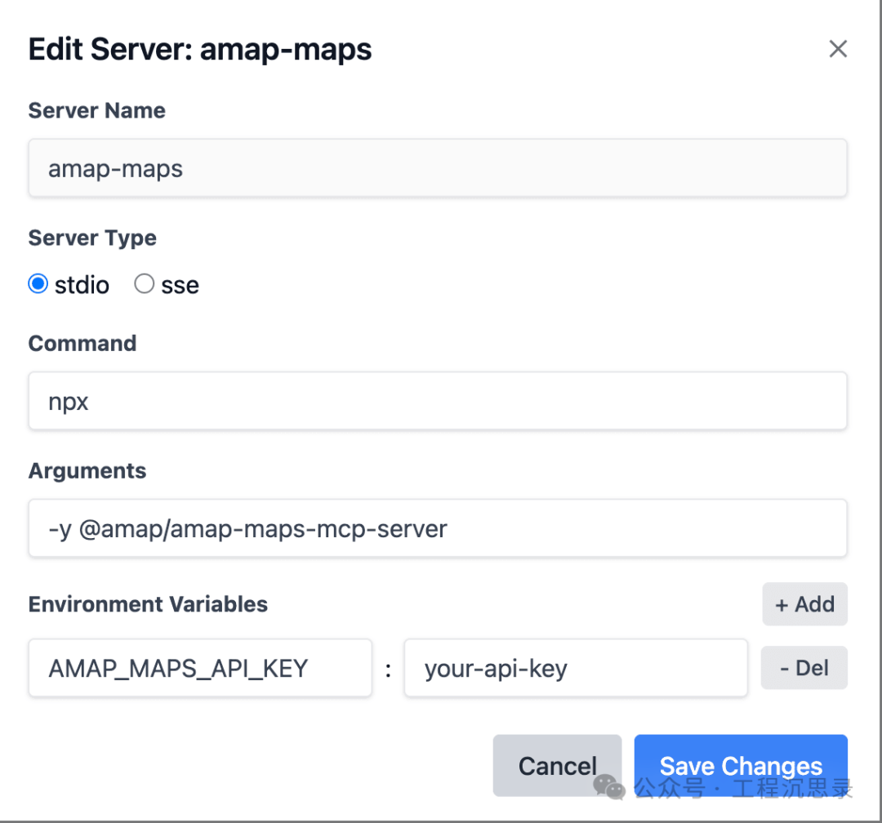The height and width of the screenshot is (823, 882).
Task: Click the Arguments field label
Action: [87, 470]
